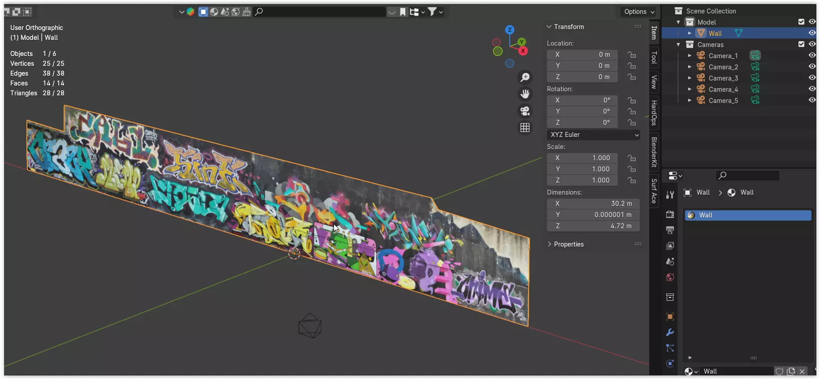820x379 pixels.
Task: Switch to the View sidebar tab
Action: (x=654, y=82)
